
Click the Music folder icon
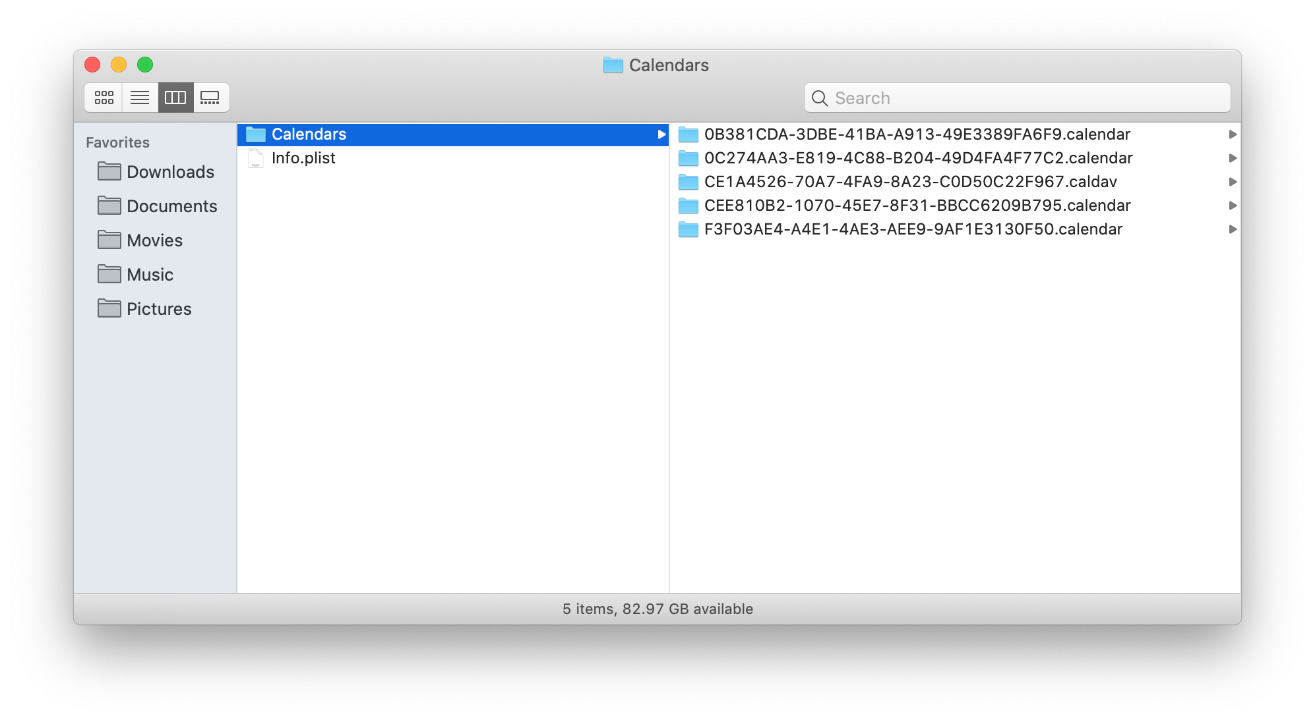[109, 274]
